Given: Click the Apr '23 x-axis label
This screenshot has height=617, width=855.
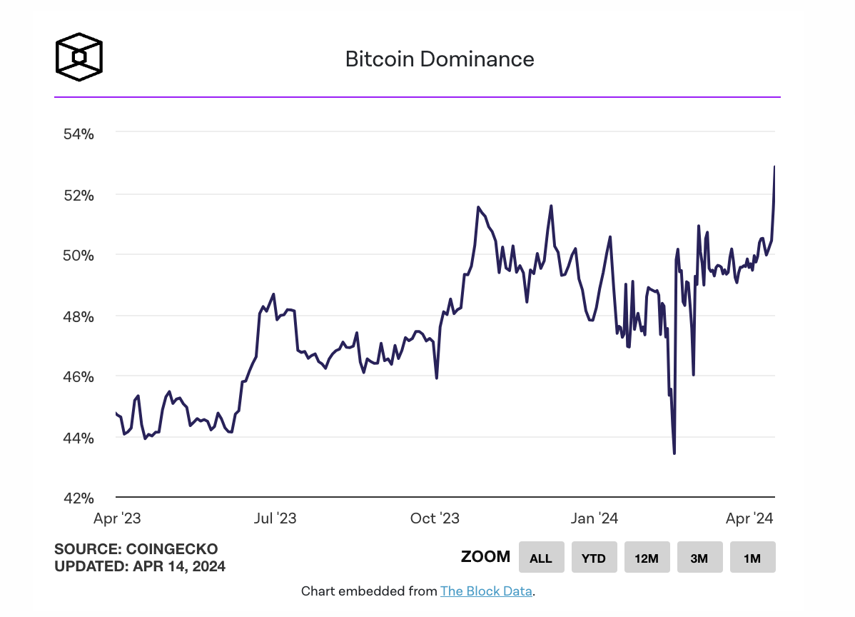Looking at the screenshot, I should [x=116, y=519].
